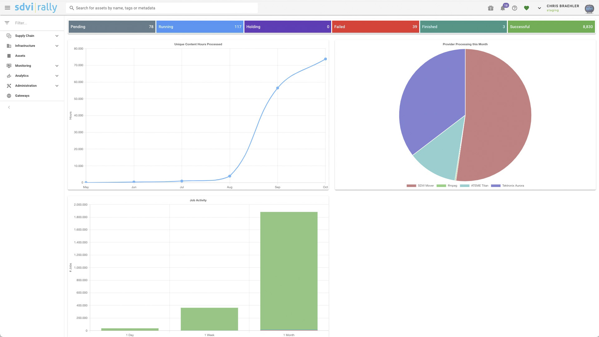
Task: Open the Administration dropdown
Action: pyautogui.click(x=26, y=85)
